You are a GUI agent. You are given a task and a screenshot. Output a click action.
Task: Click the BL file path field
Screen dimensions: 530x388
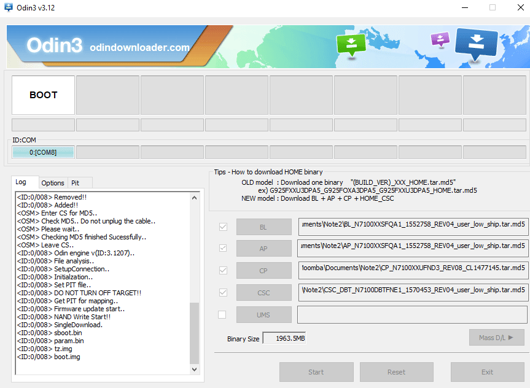pos(413,226)
